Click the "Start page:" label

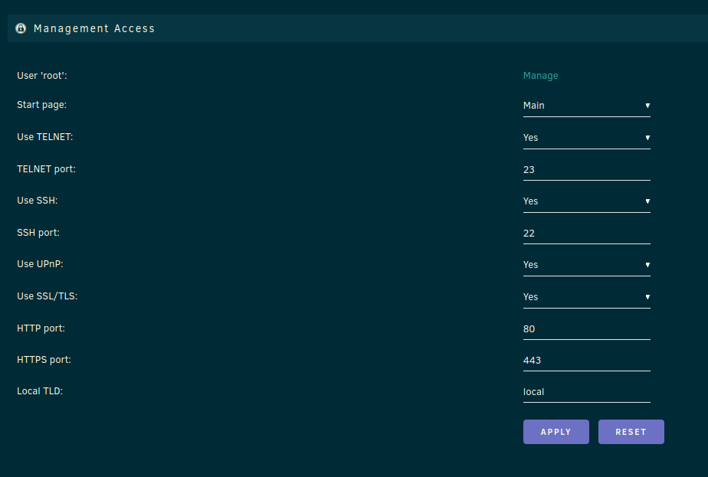coord(41,105)
